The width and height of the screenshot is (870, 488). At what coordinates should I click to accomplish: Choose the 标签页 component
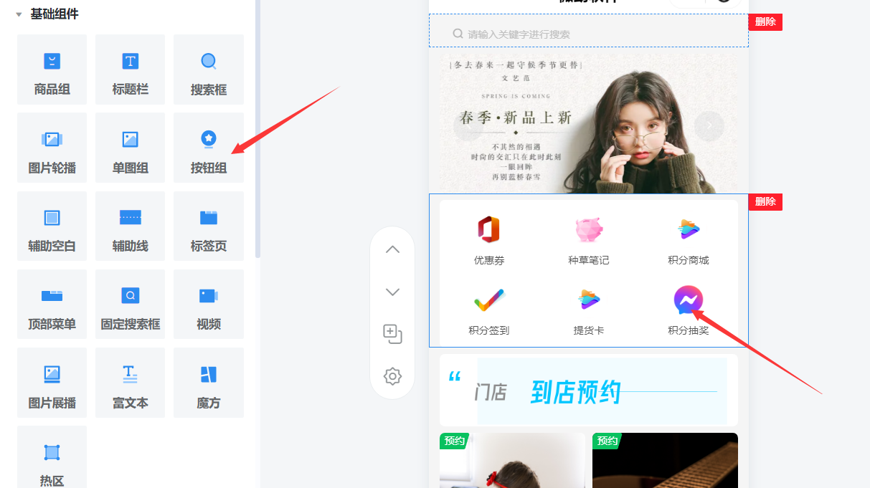click(209, 226)
